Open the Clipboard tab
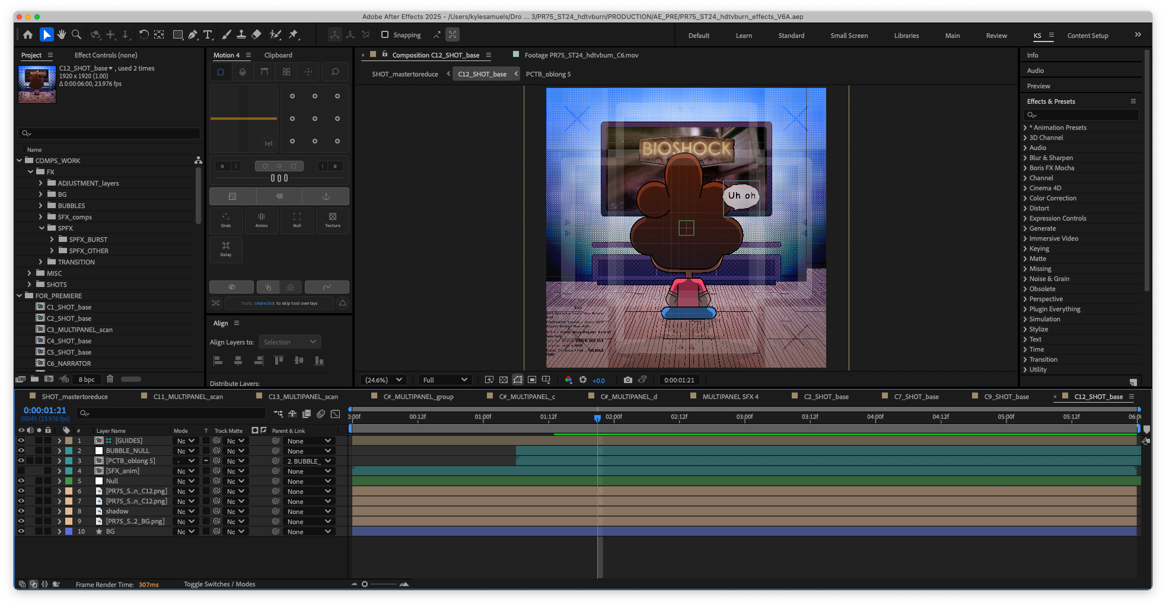Screen dimensions: 1166x606 coord(278,55)
